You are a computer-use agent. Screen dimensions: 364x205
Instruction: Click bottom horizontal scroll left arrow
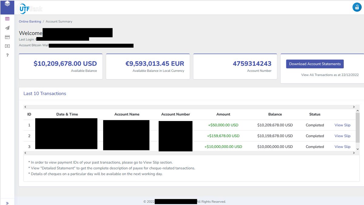[x=25, y=153]
